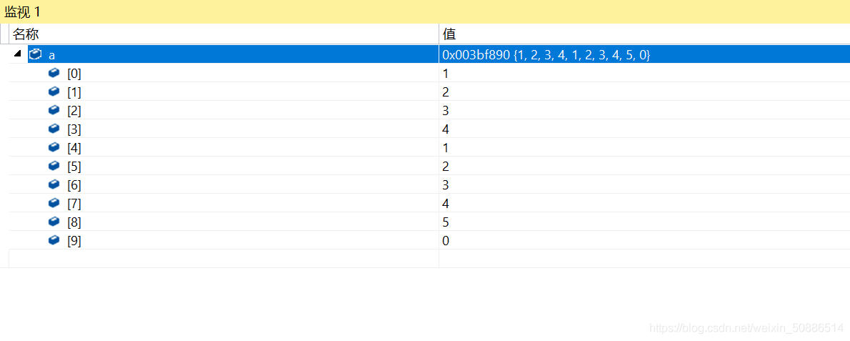Select the [4] element name
The image size is (850, 341).
[x=74, y=147]
